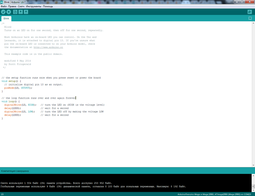This screenshot has height=196, width=255.
Task: Open the Инструменты menu
Action: point(34,6)
